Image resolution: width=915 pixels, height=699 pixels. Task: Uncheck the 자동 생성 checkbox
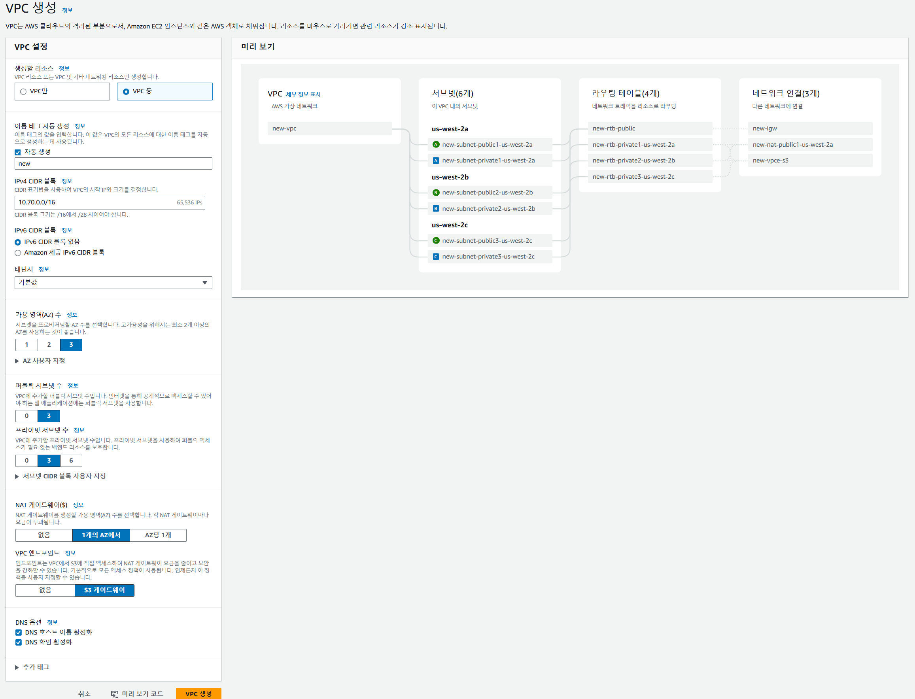(17, 152)
